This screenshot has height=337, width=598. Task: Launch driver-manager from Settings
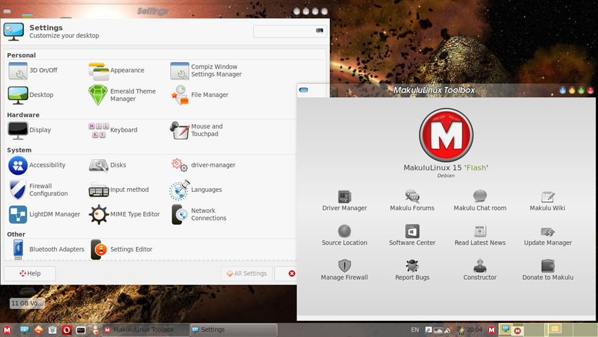pos(203,165)
